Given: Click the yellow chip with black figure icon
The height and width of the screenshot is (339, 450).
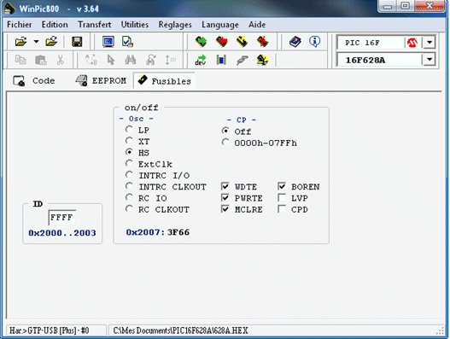Looking at the screenshot, I should [262, 60].
